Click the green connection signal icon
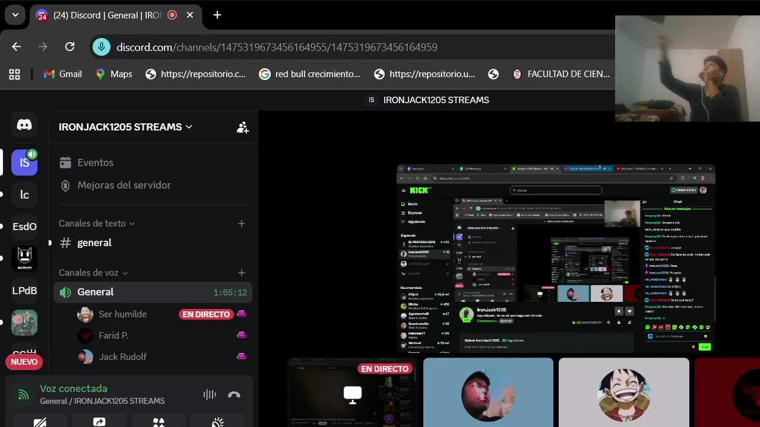The width and height of the screenshot is (760, 427). click(x=23, y=394)
